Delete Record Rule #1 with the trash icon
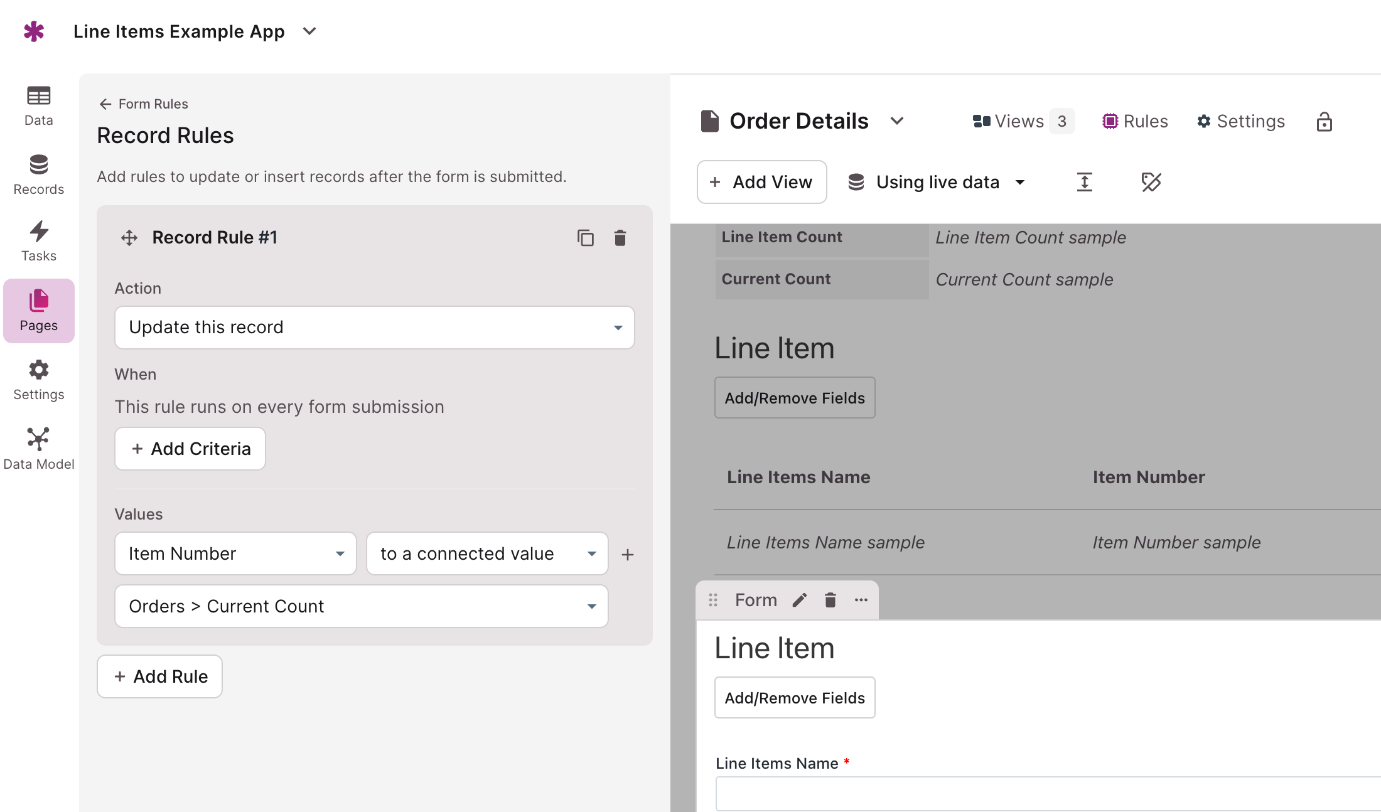1381x812 pixels. (x=620, y=238)
